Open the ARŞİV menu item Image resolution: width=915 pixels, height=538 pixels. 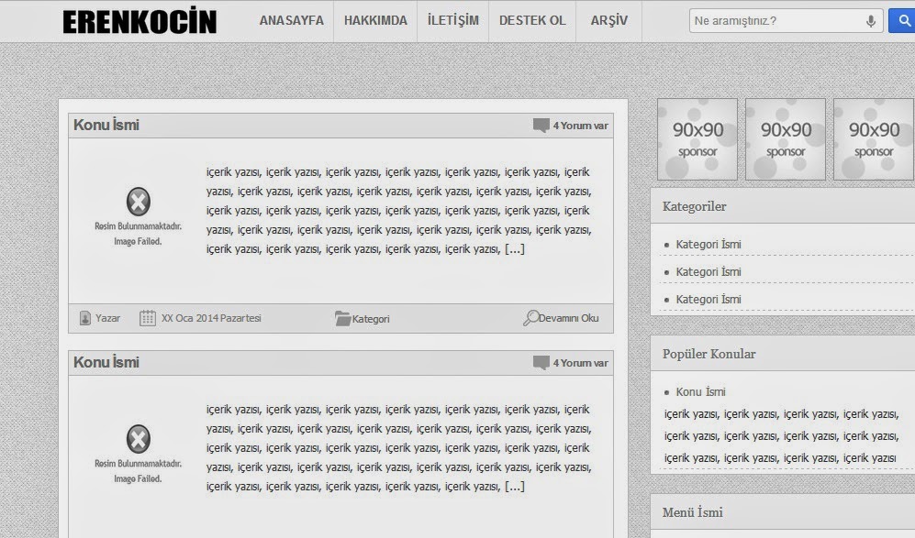[x=608, y=20]
